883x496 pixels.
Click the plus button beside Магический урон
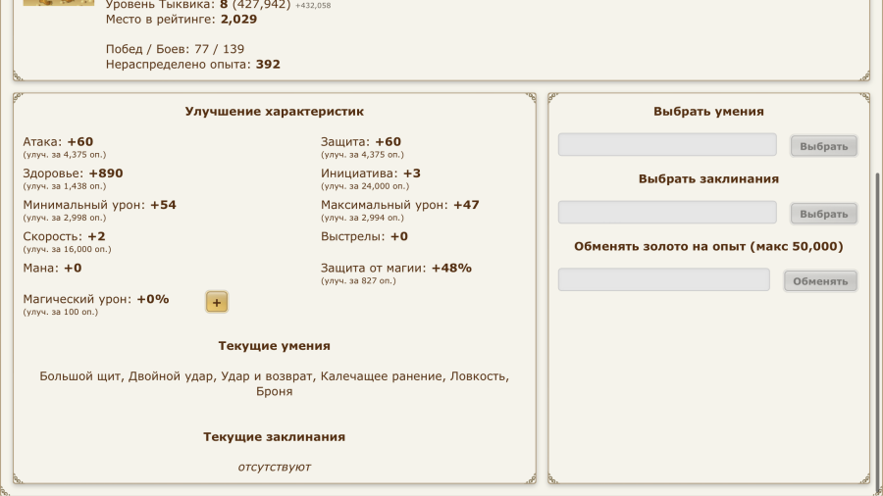[x=217, y=302]
